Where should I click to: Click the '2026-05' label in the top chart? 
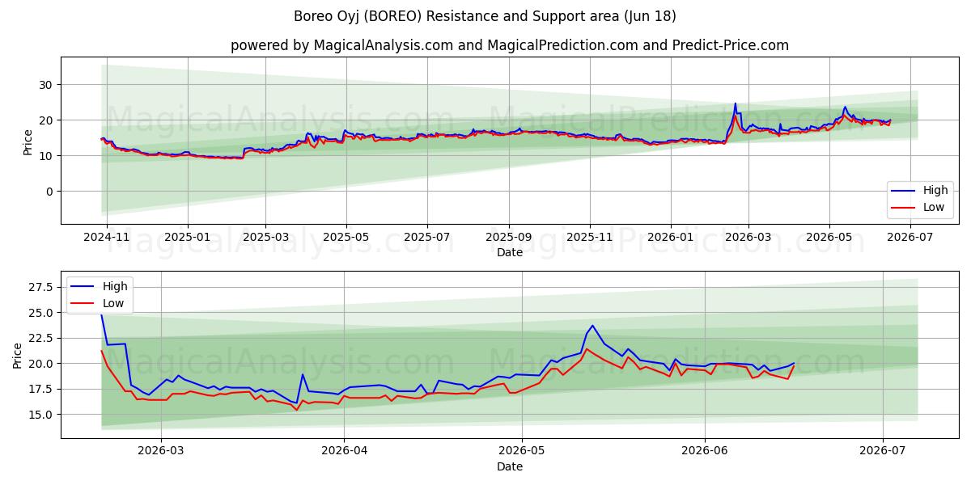coord(829,237)
